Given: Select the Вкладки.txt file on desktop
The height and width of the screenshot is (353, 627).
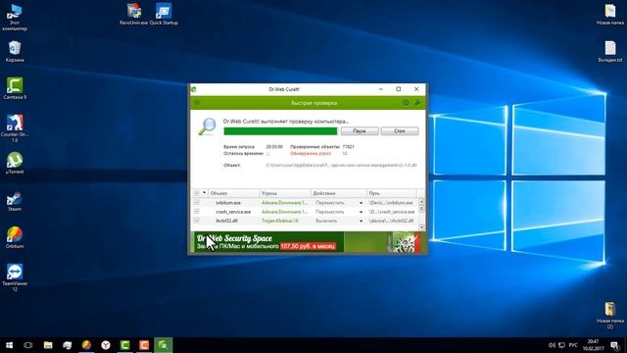Looking at the screenshot, I should tap(610, 51).
